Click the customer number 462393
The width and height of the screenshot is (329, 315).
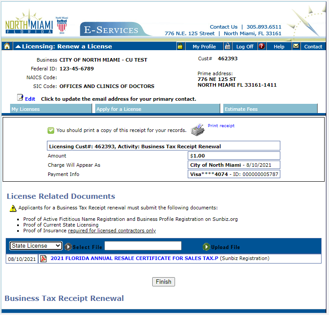227,59
